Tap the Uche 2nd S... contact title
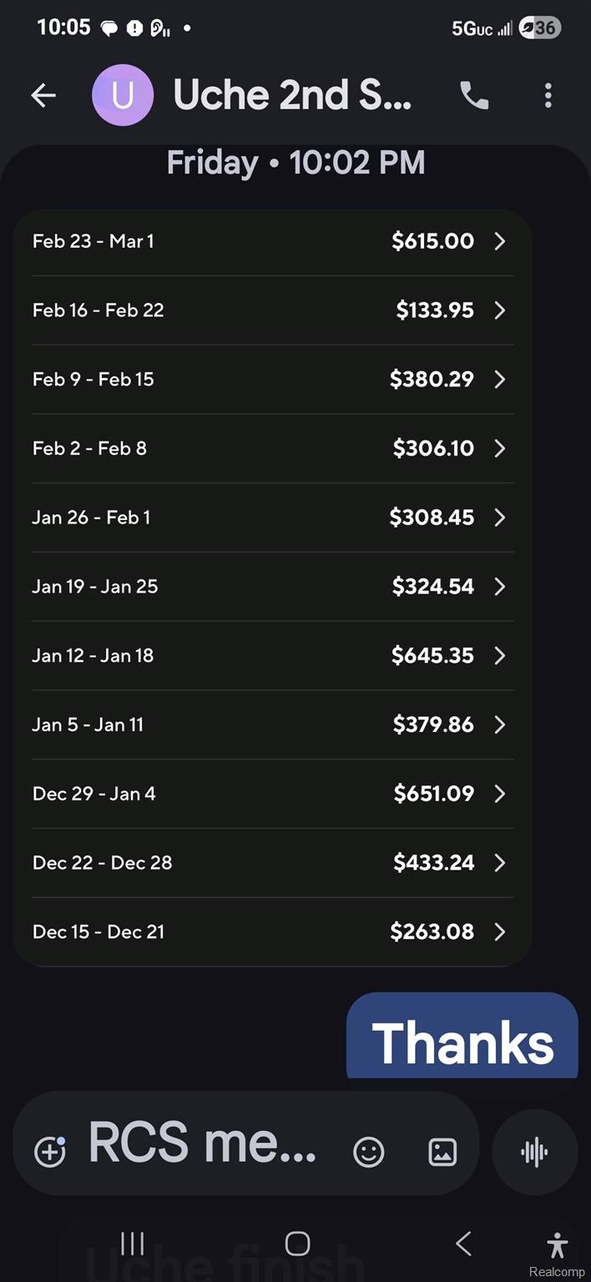The height and width of the screenshot is (1282, 591). tap(292, 96)
